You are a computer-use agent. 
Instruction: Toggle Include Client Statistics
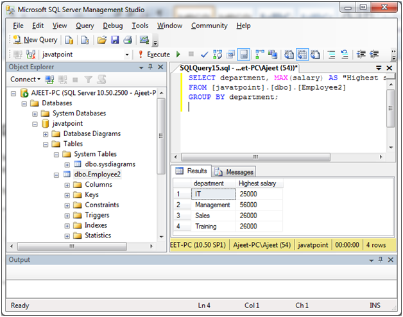273,55
